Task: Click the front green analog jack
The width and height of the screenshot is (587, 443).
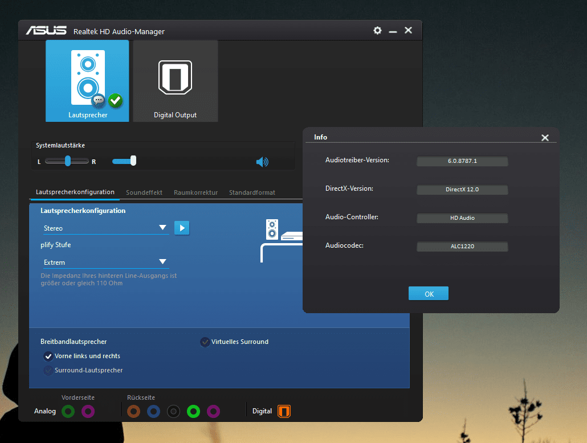Action: pyautogui.click(x=68, y=412)
